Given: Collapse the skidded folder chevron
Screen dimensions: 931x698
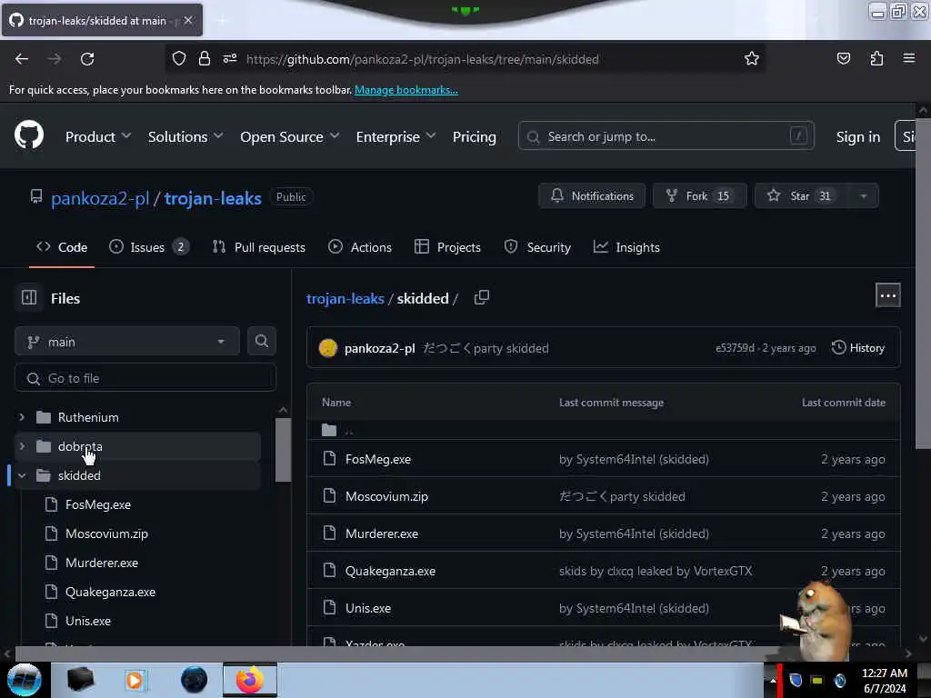Looking at the screenshot, I should click(22, 475).
